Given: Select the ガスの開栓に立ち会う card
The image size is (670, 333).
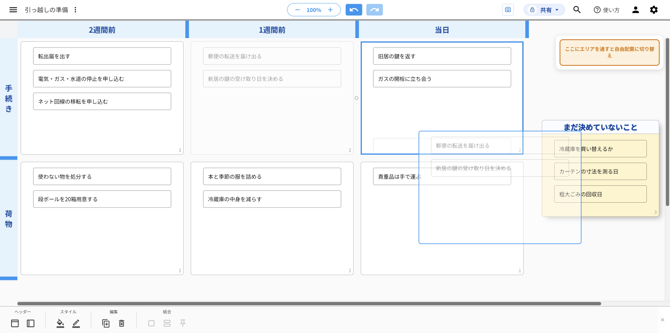Looking at the screenshot, I should click(442, 79).
